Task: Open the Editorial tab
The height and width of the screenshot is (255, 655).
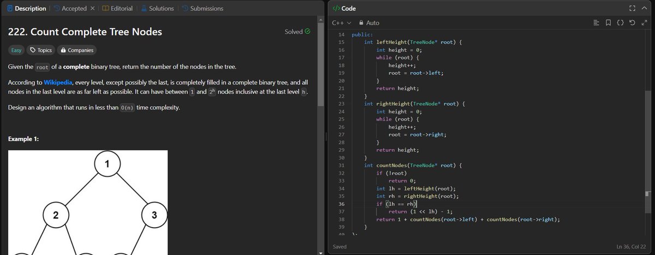Action: (117, 8)
